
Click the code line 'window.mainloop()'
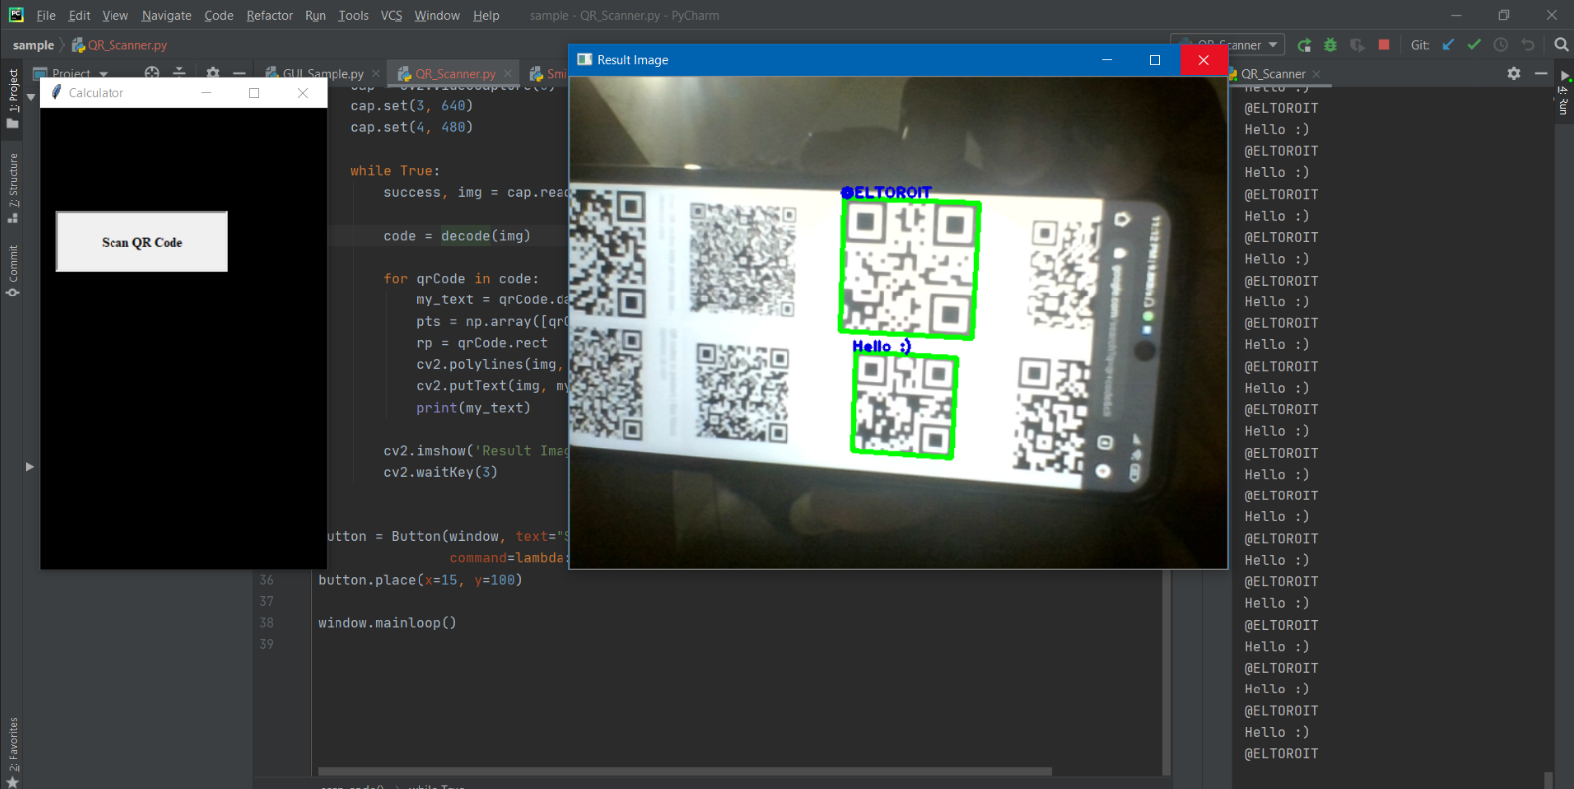(x=387, y=623)
